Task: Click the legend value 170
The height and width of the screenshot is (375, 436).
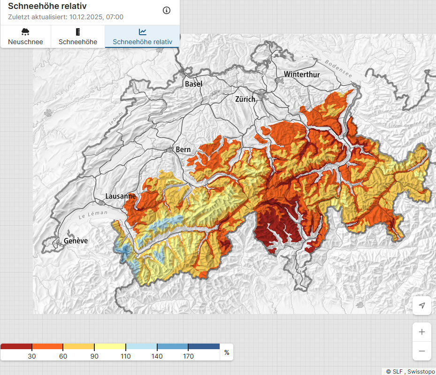Action: tap(188, 356)
